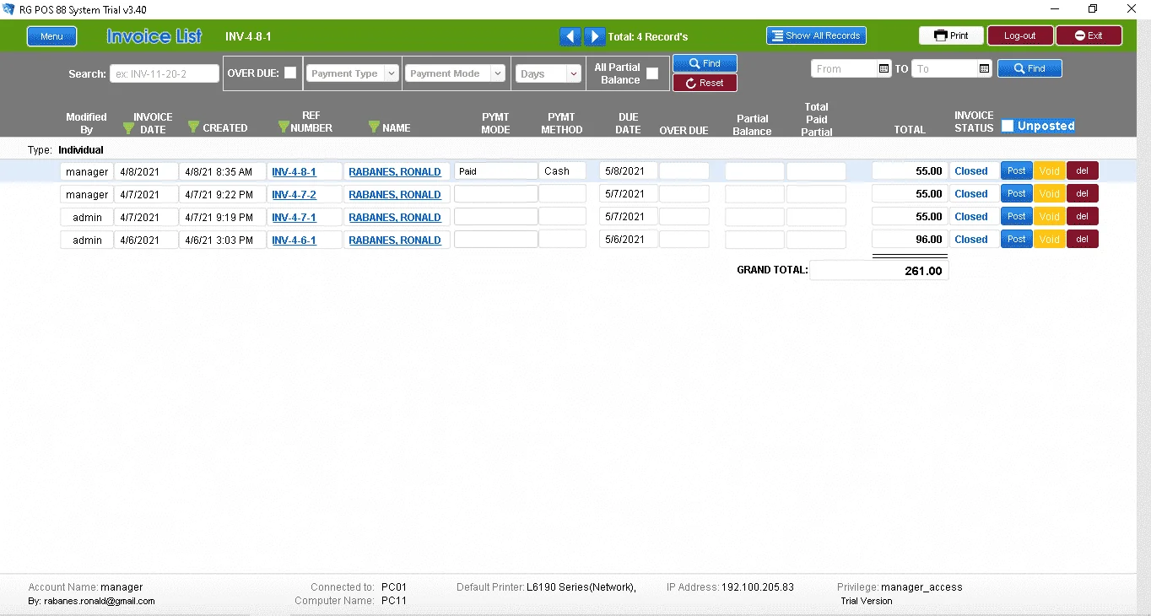Image resolution: width=1151 pixels, height=616 pixels.
Task: Sort by CREATED filter icon
Action: tap(193, 127)
